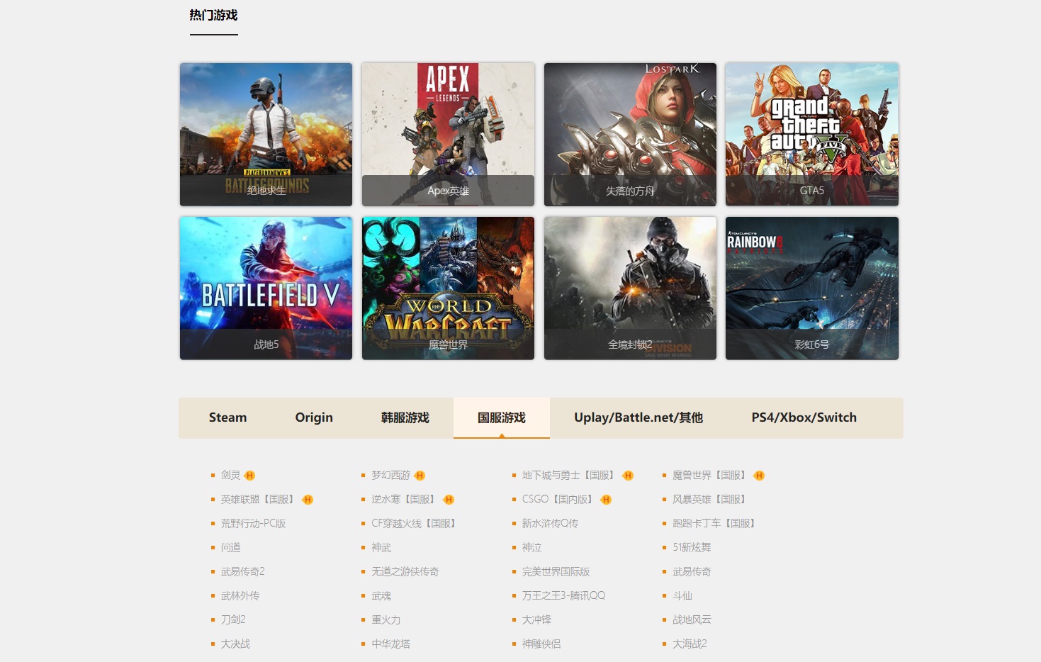Open the 彩虹6号 game card

[812, 288]
